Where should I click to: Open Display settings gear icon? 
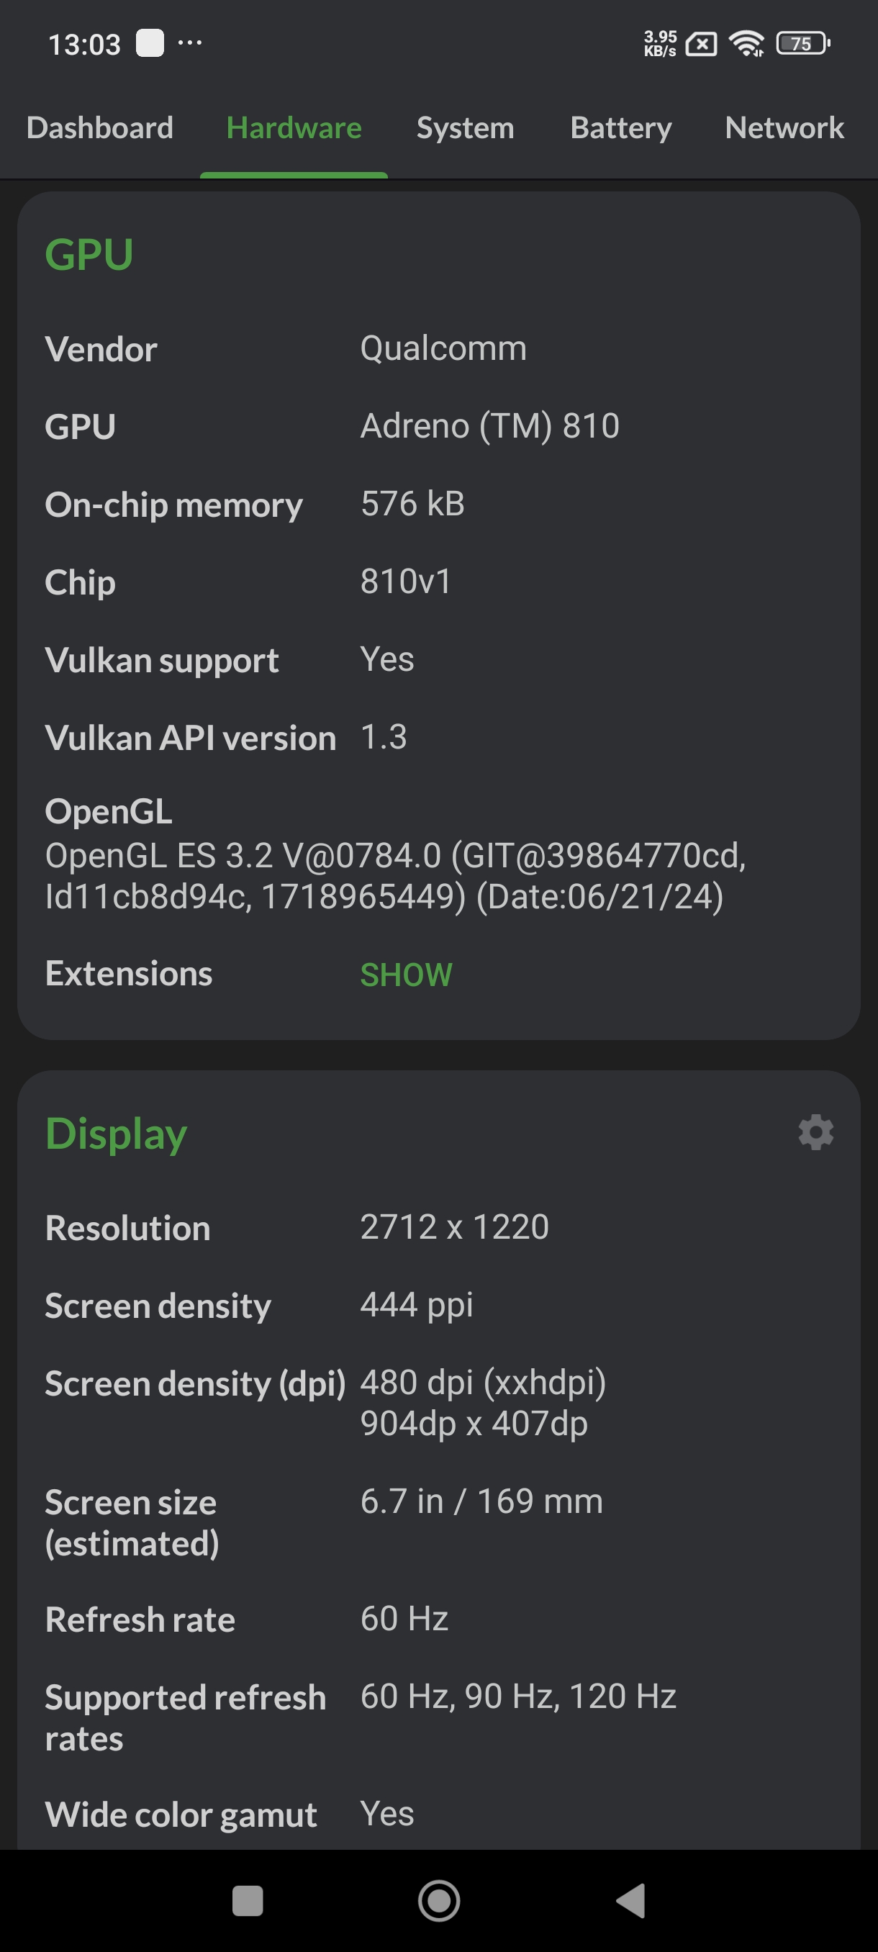[x=815, y=1132]
